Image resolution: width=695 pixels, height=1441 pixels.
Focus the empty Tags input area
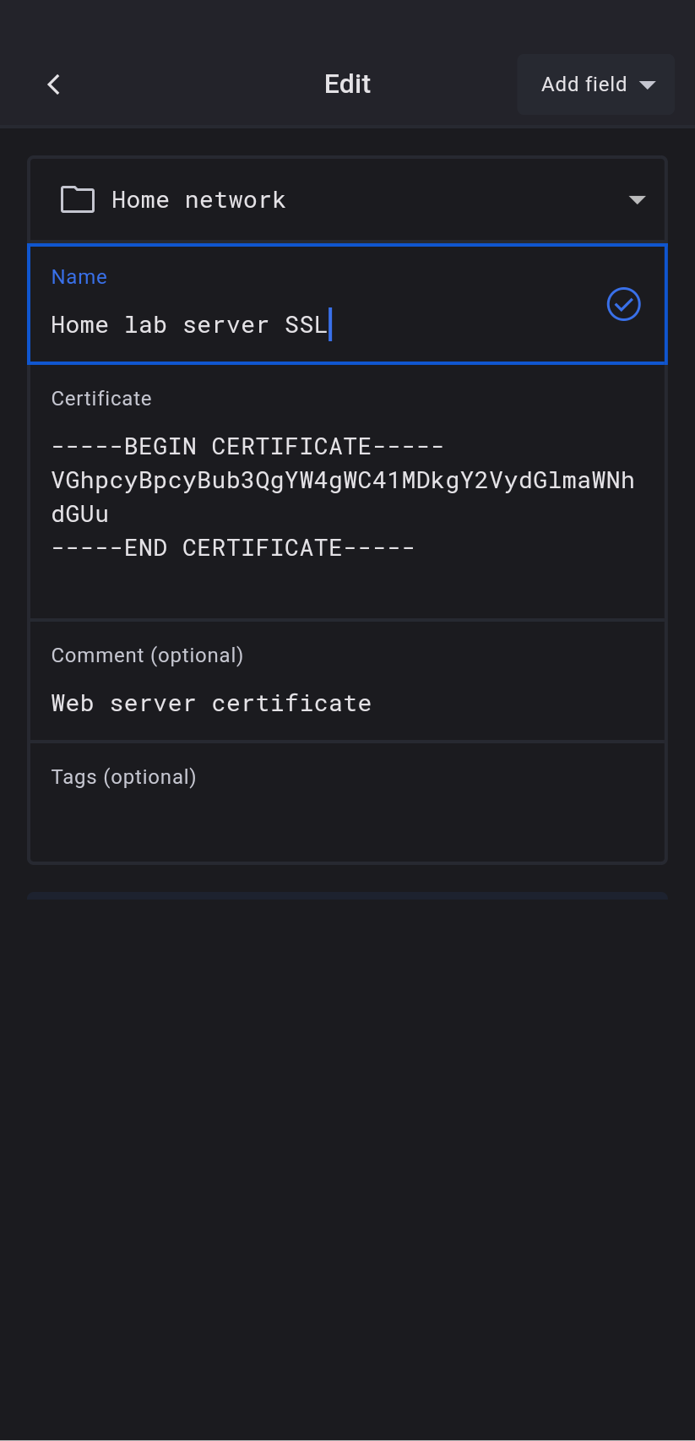tap(346, 824)
